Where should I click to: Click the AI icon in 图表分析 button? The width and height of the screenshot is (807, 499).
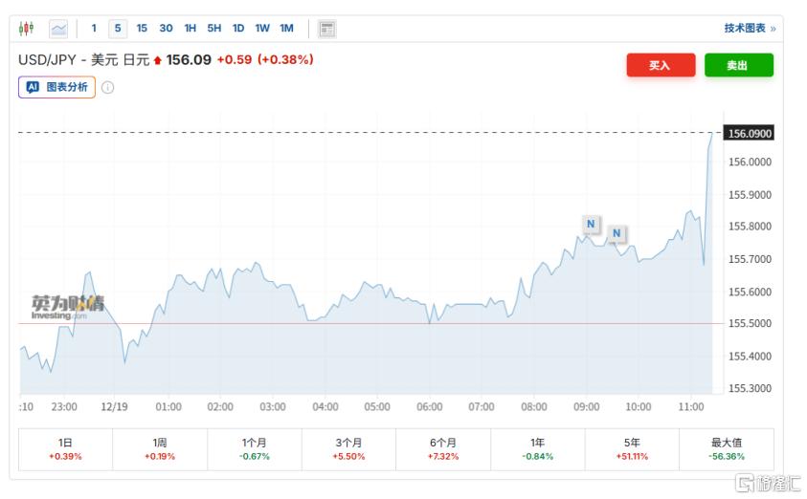33,87
